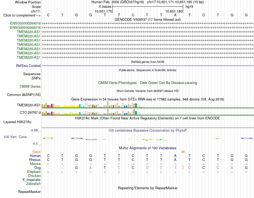Click the Layered H3K27Ac track label
This screenshot has height=198, width=254.
17,122
